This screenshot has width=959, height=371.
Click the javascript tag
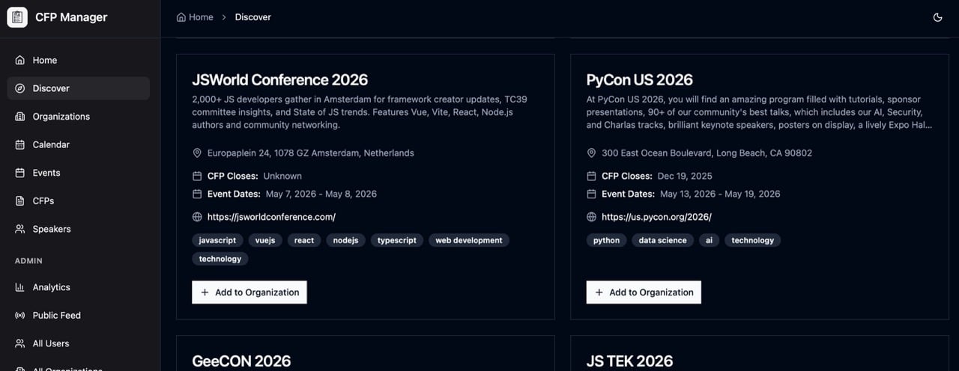(217, 240)
